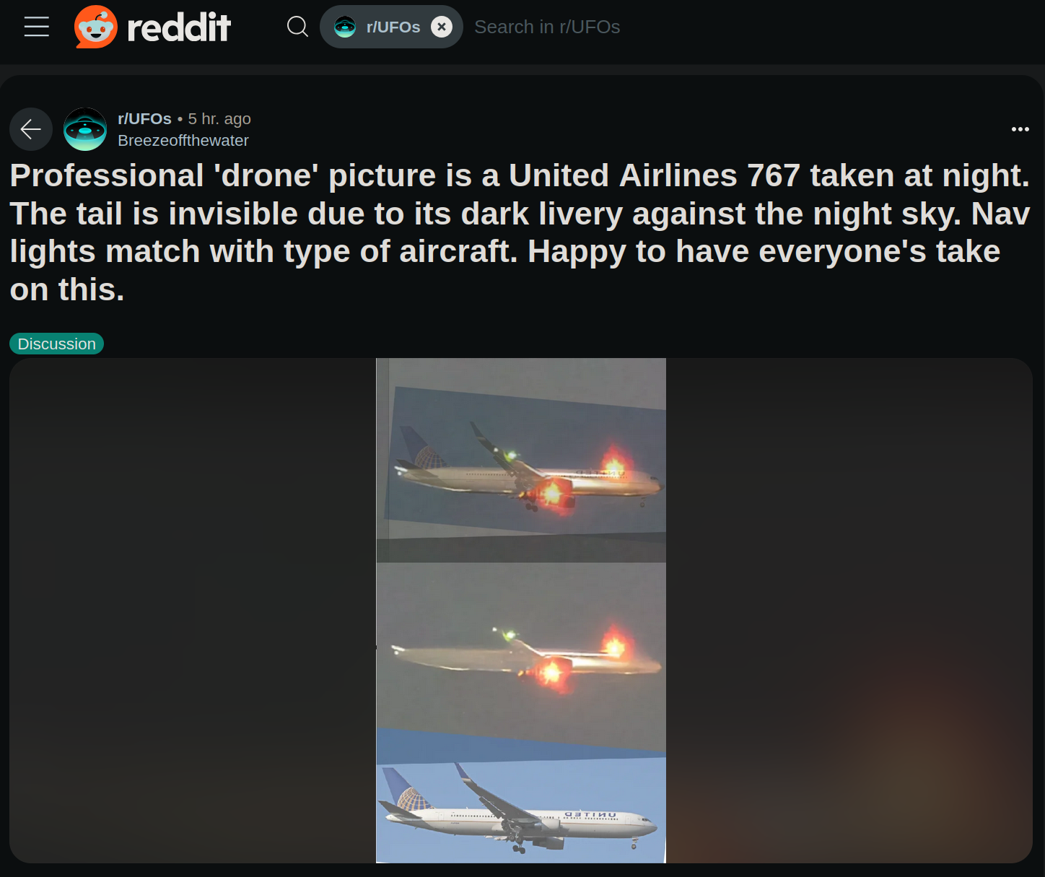The height and width of the screenshot is (877, 1045).
Task: Open the top plane image with red glow
Action: pyautogui.click(x=521, y=461)
